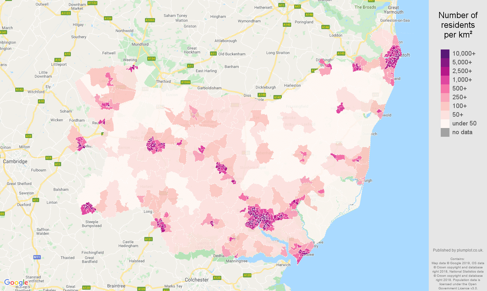Click the Gorleston-on-Sea label
This screenshot has width=487, height=291.
pyautogui.click(x=395, y=20)
